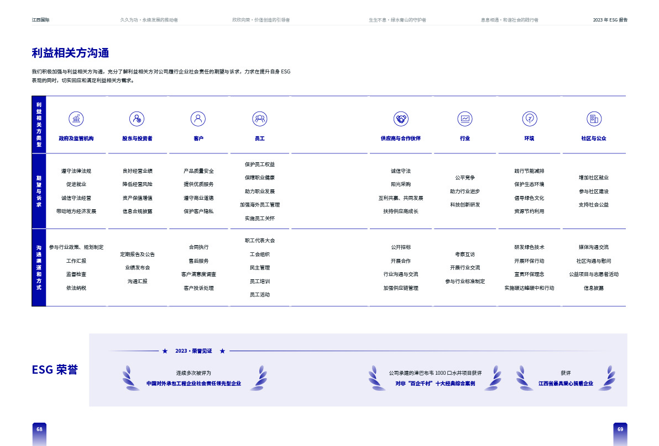This screenshot has height=446, width=659.
Task: Click the 2023 年 ESG 报告 header text
Action: (x=610, y=20)
